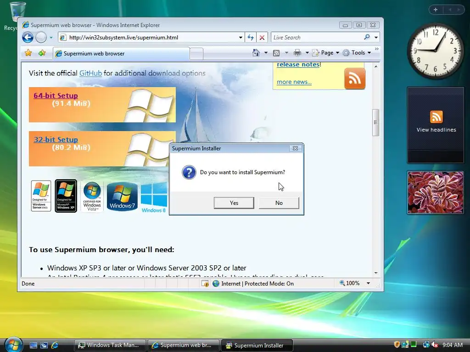Open the Tools menu

(x=357, y=53)
